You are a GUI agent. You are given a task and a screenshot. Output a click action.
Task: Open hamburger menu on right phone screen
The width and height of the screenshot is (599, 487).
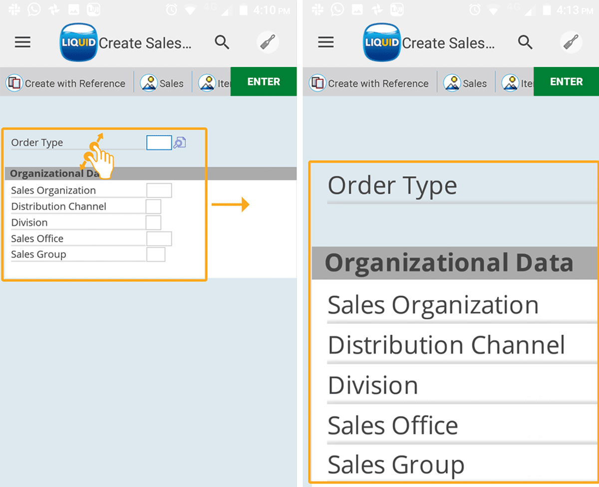(x=325, y=43)
